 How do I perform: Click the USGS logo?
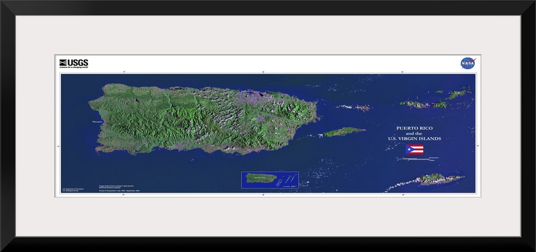74,62
